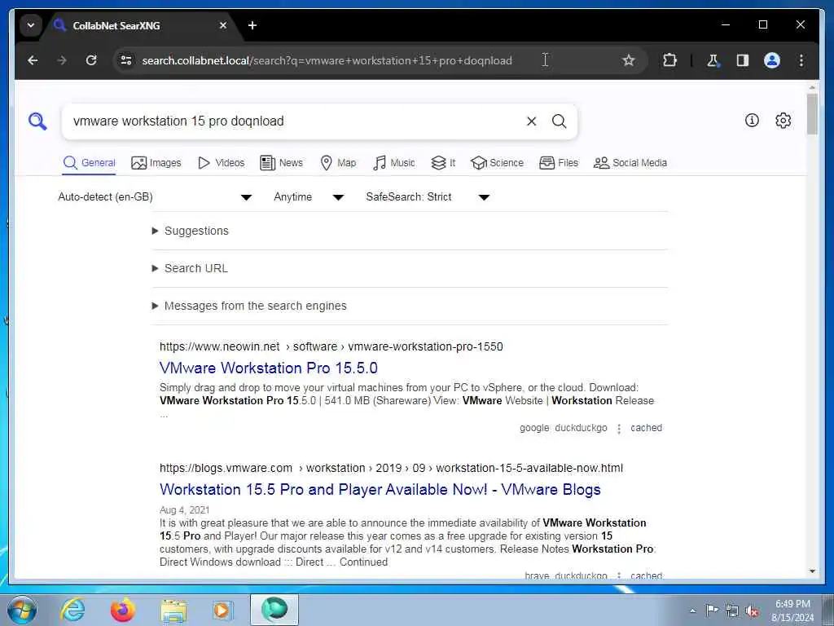This screenshot has height=626, width=834.
Task: Switch to the Images category
Action: click(156, 163)
